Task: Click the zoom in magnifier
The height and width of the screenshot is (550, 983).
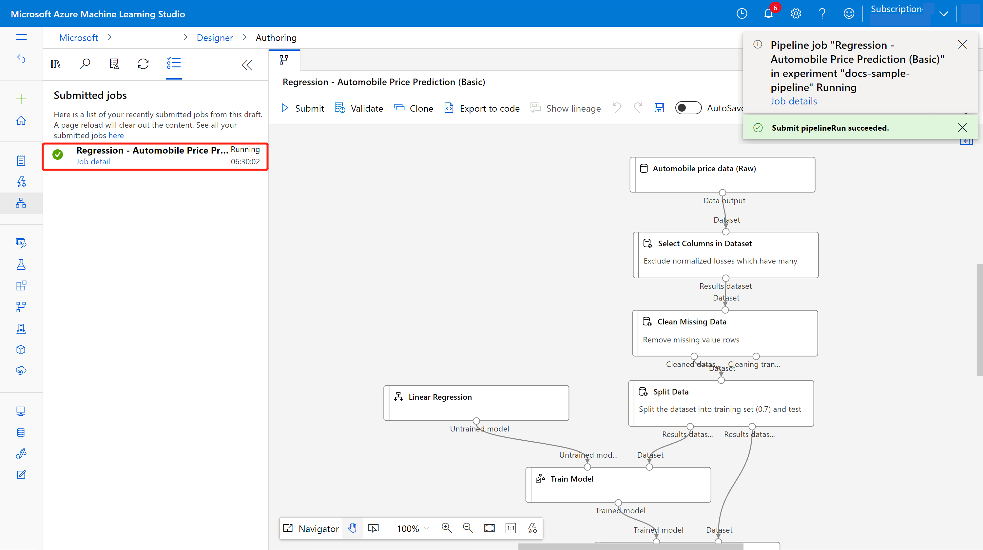Action: [x=447, y=528]
